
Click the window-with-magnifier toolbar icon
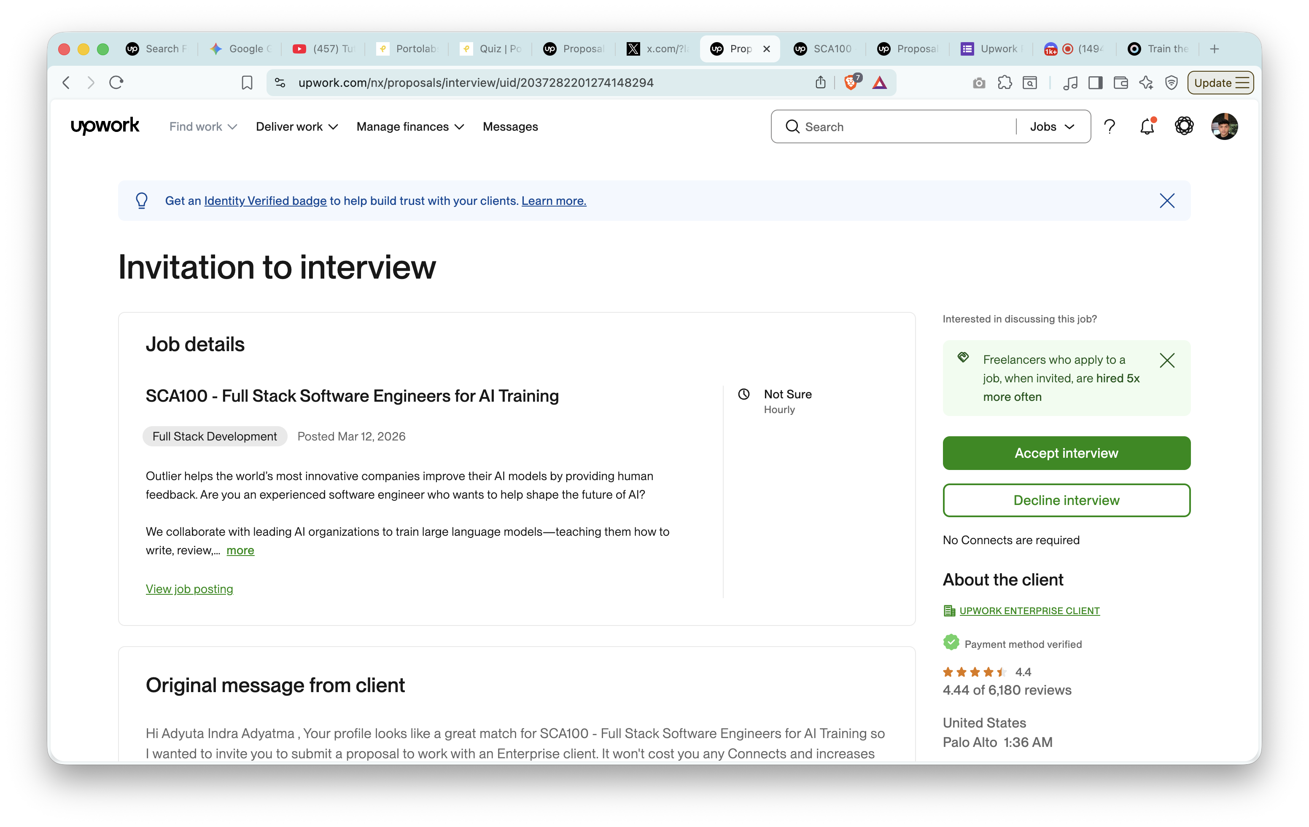[1029, 83]
